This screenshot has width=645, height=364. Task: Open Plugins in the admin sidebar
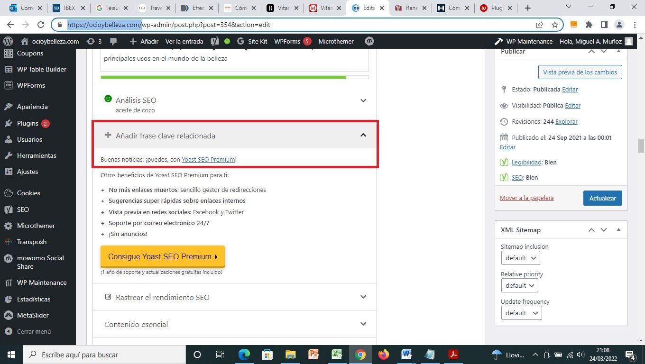coord(28,123)
